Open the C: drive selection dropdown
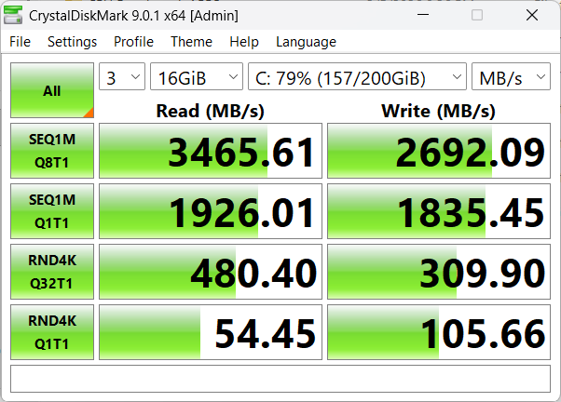 pyautogui.click(x=357, y=77)
